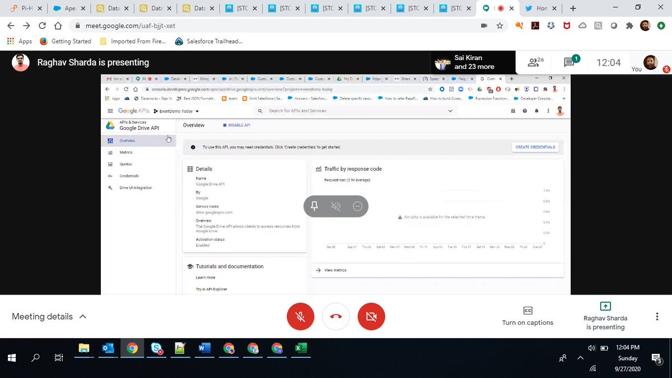This screenshot has height=378, width=672.
Task: Open the Apps bookmarks shortcut
Action: tap(20, 41)
